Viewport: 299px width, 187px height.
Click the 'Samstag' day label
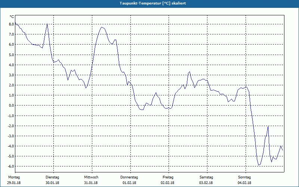(x=206, y=177)
